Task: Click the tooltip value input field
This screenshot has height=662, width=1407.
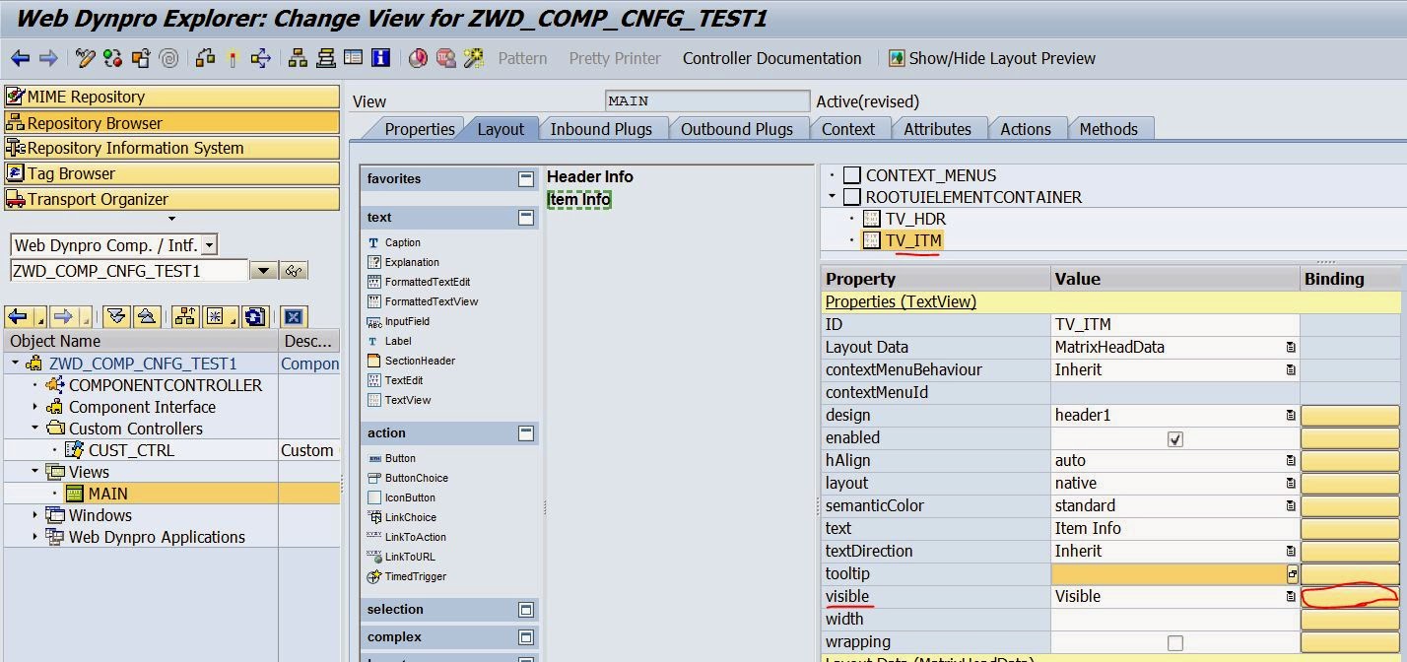Action: [1169, 574]
